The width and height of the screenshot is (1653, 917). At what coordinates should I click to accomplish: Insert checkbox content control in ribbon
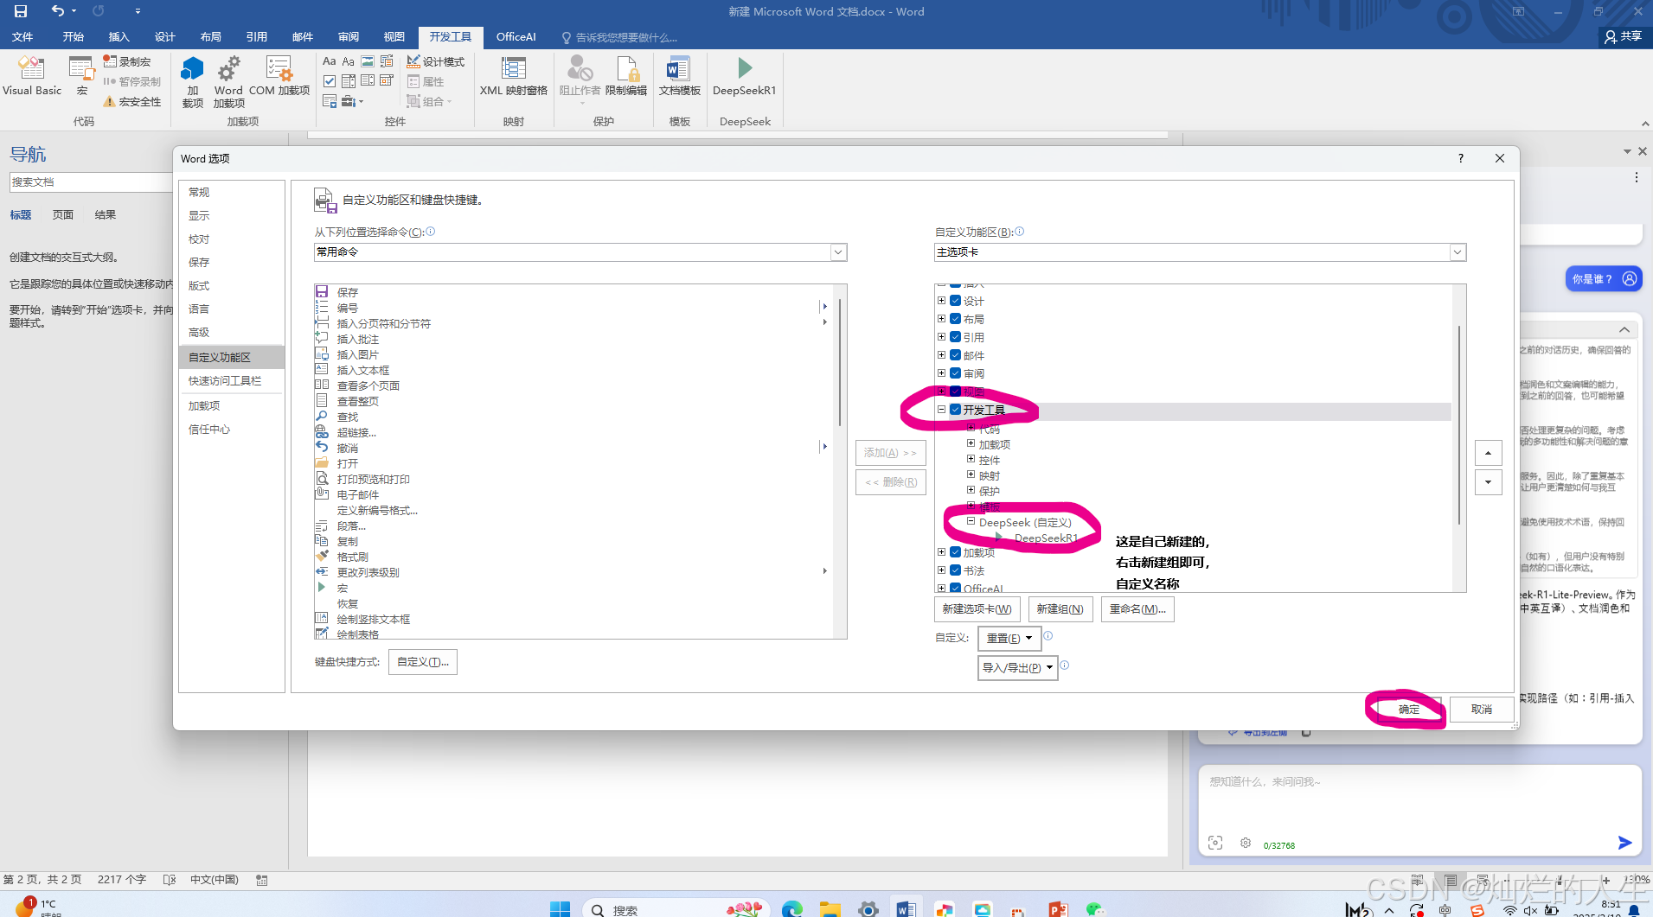(x=330, y=81)
